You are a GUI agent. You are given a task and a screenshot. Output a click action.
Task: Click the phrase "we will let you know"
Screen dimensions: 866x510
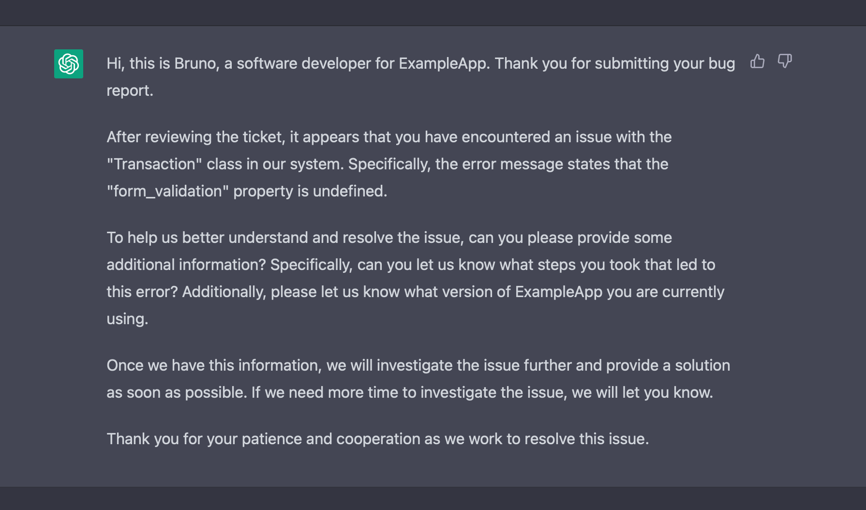(x=642, y=392)
